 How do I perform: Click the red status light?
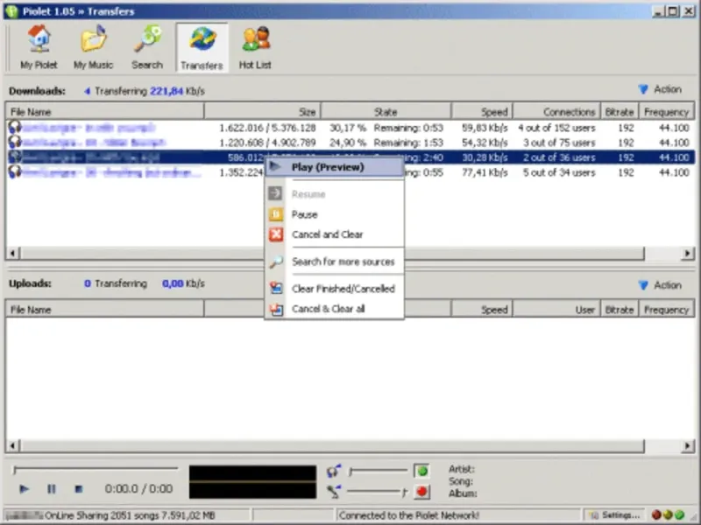[656, 515]
